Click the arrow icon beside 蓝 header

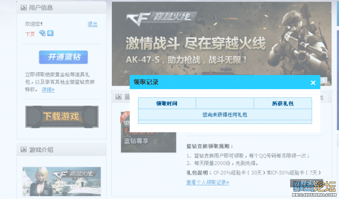[119, 97]
